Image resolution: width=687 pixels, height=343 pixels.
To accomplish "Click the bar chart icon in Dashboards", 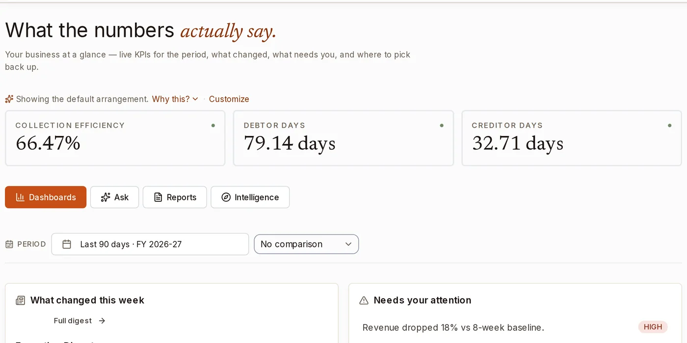I will (20, 197).
